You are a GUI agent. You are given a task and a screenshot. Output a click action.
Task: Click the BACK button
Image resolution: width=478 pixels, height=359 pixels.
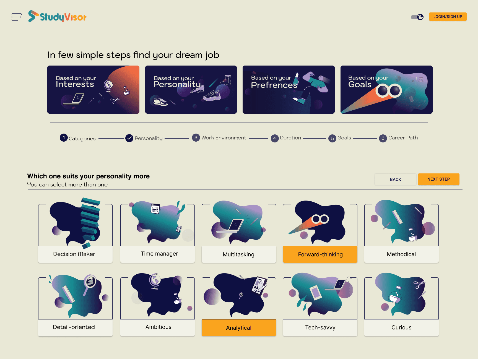[x=395, y=179]
